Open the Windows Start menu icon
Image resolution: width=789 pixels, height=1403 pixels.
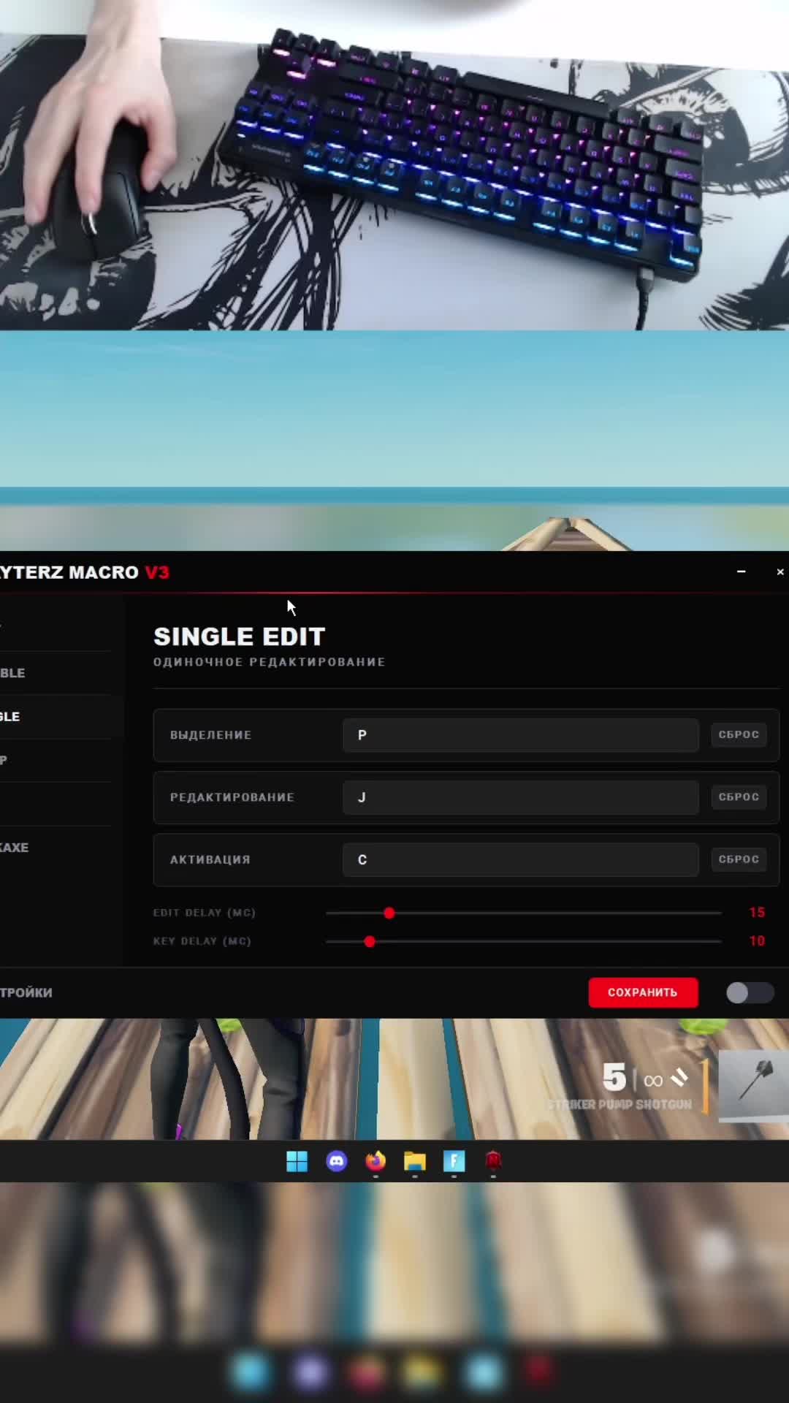pyautogui.click(x=297, y=1160)
